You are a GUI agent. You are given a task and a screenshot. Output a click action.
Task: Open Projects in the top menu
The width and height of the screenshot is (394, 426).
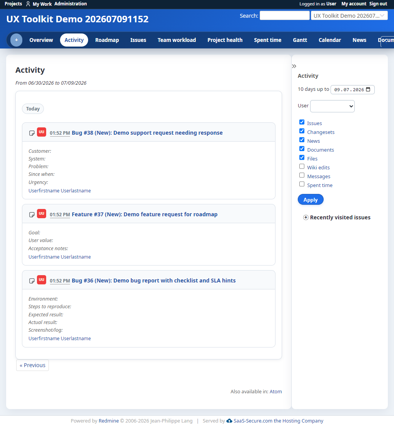13,4
